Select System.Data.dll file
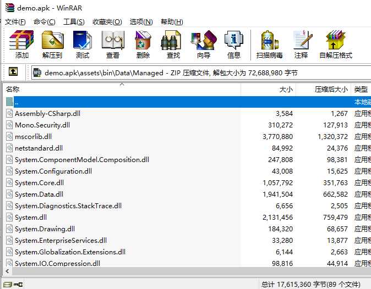Image resolution: width=371 pixels, height=289 pixels. click(x=187, y=194)
